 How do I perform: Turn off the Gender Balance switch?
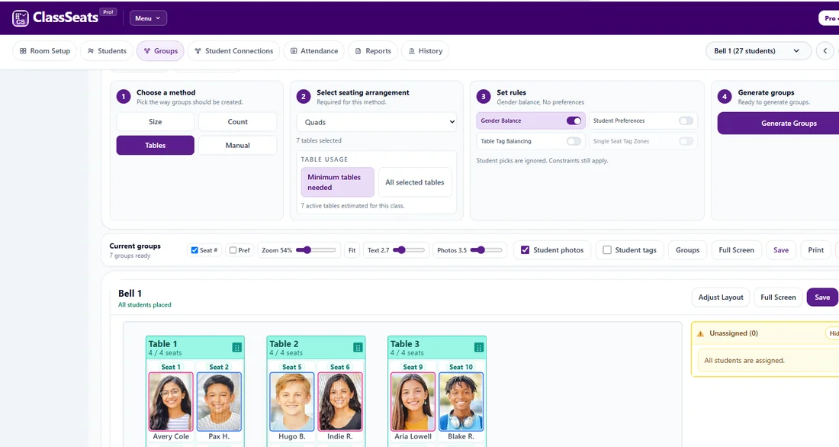[x=574, y=121]
